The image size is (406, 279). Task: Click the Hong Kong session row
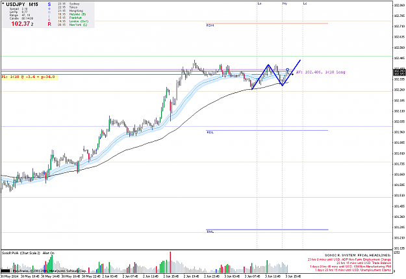70,11
